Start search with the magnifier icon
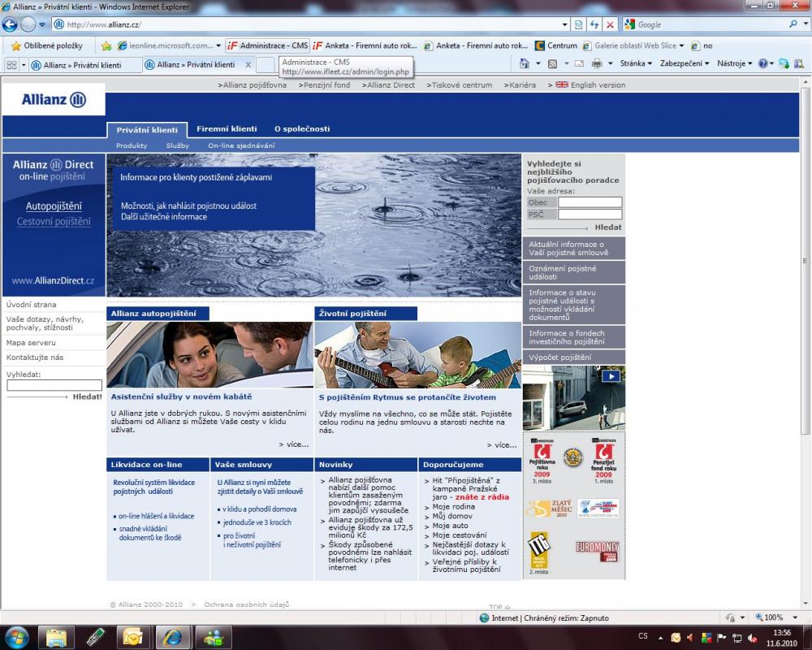The width and height of the screenshot is (812, 650). (793, 24)
